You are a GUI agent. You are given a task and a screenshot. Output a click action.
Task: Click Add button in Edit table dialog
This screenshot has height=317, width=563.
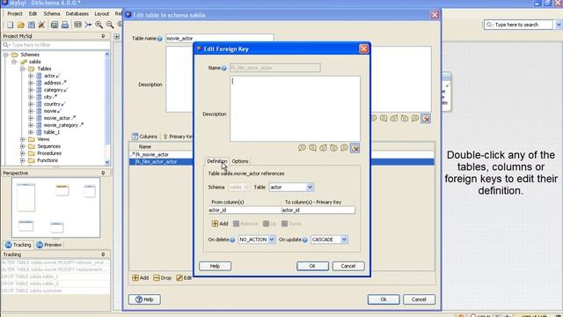141,278
